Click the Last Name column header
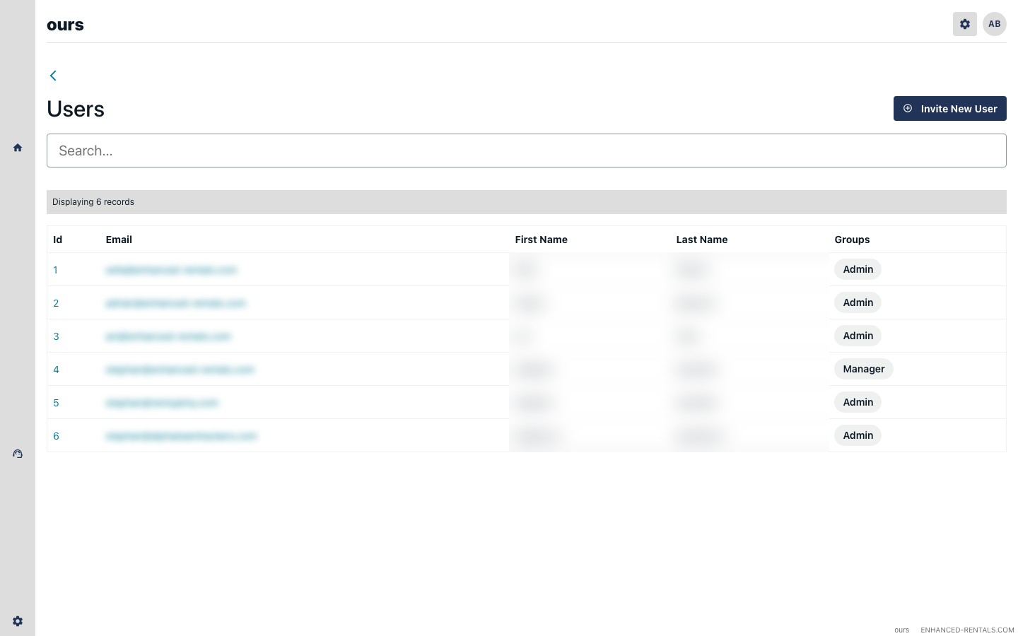The height and width of the screenshot is (636, 1018). click(x=701, y=240)
